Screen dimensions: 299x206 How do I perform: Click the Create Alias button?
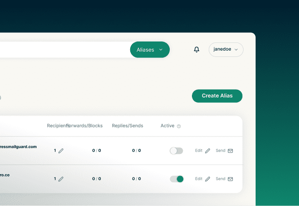[217, 96]
